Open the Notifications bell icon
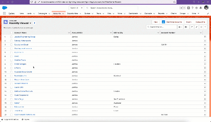Viewport: 211px width, 122px height. pyautogui.click(x=201, y=8)
